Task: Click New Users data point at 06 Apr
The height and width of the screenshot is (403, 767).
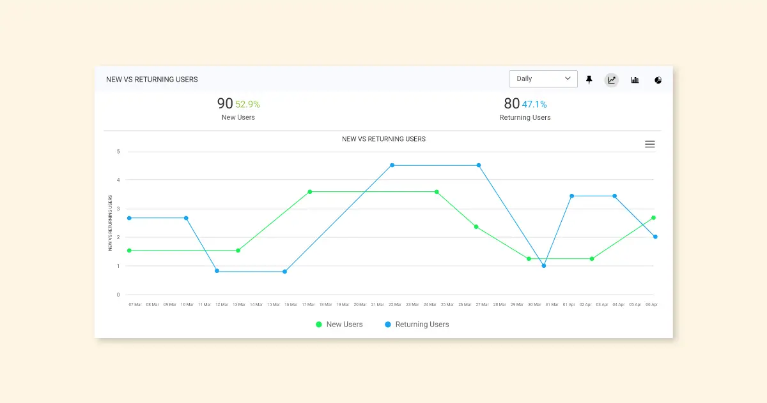Action: pos(653,217)
